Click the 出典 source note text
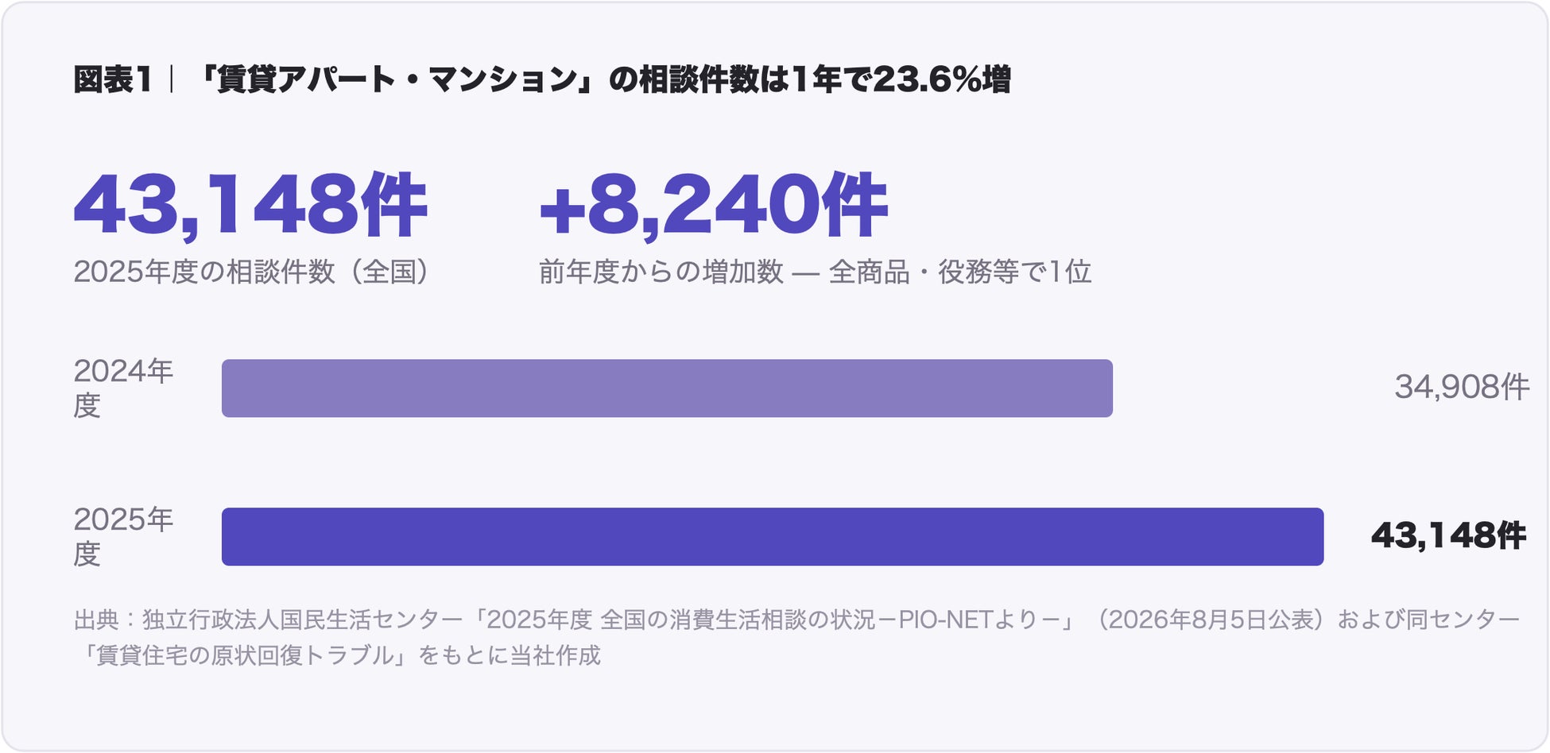The image size is (1550, 753). tap(797, 637)
